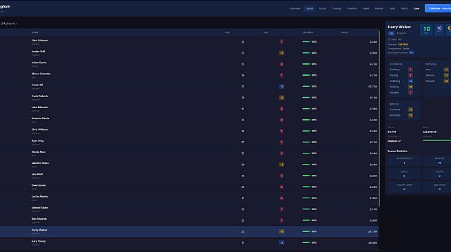Select player Liam Johnson
The width and height of the screenshot is (451, 252).
[x=39, y=41]
